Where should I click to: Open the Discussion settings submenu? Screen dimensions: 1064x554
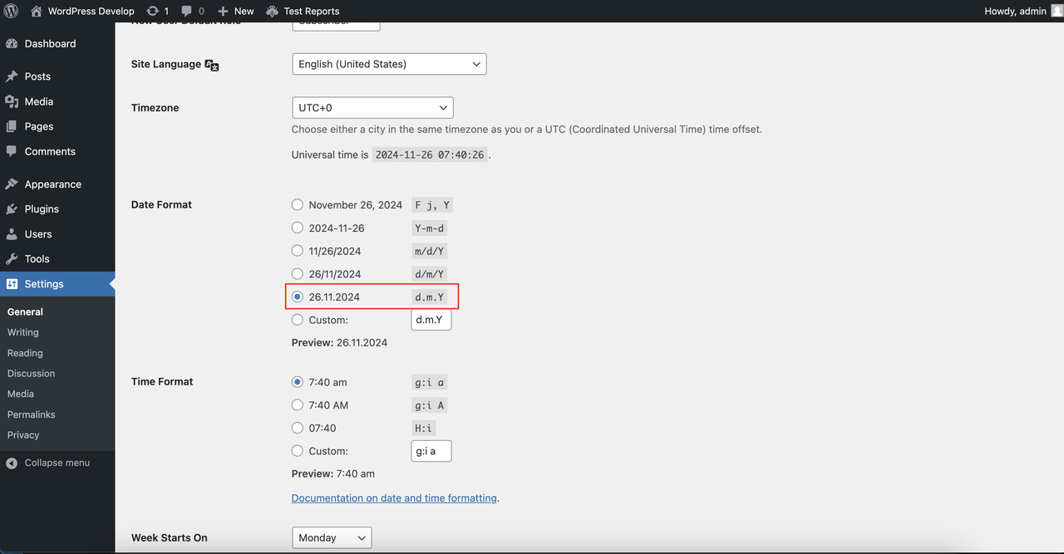pos(31,374)
